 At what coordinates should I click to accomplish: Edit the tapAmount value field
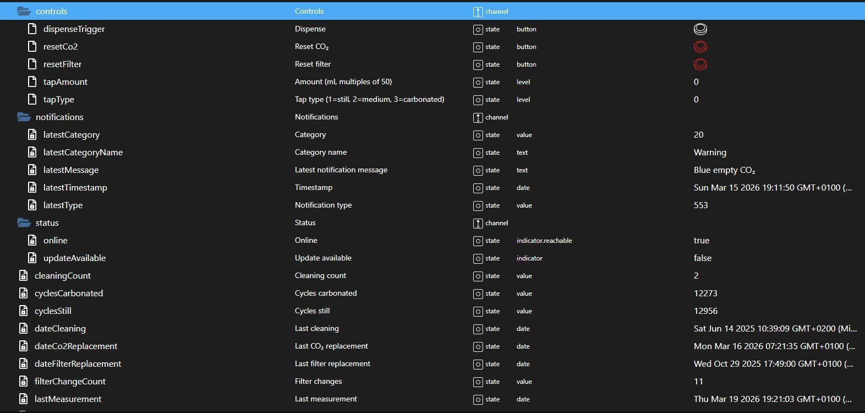696,82
